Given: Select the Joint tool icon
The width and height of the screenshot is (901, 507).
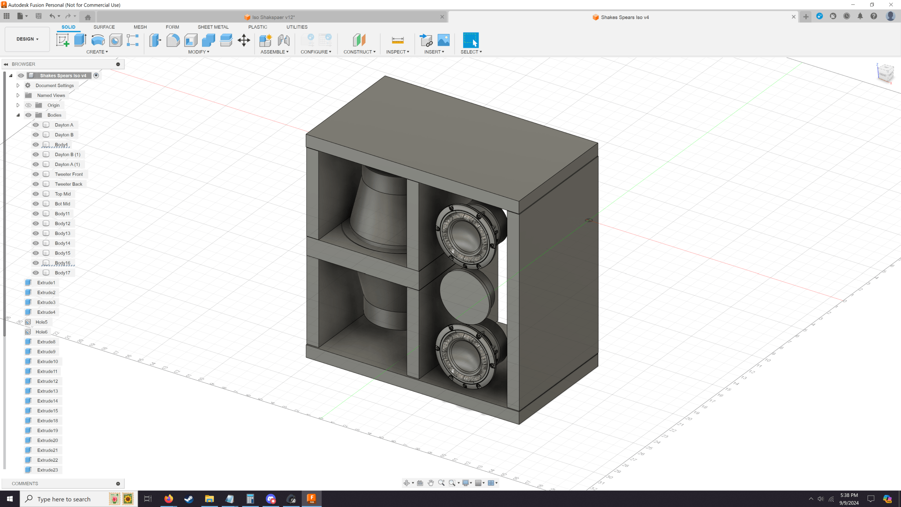Looking at the screenshot, I should click(284, 40).
